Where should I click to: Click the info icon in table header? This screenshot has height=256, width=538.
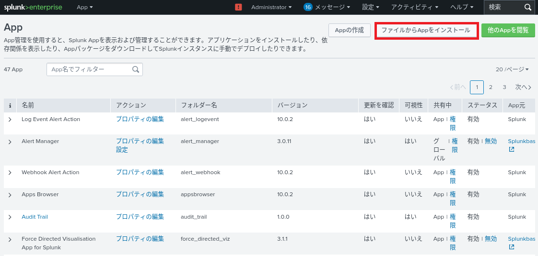pyautogui.click(x=10, y=105)
